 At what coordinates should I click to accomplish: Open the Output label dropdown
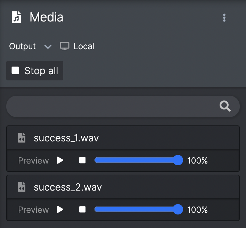(23, 46)
